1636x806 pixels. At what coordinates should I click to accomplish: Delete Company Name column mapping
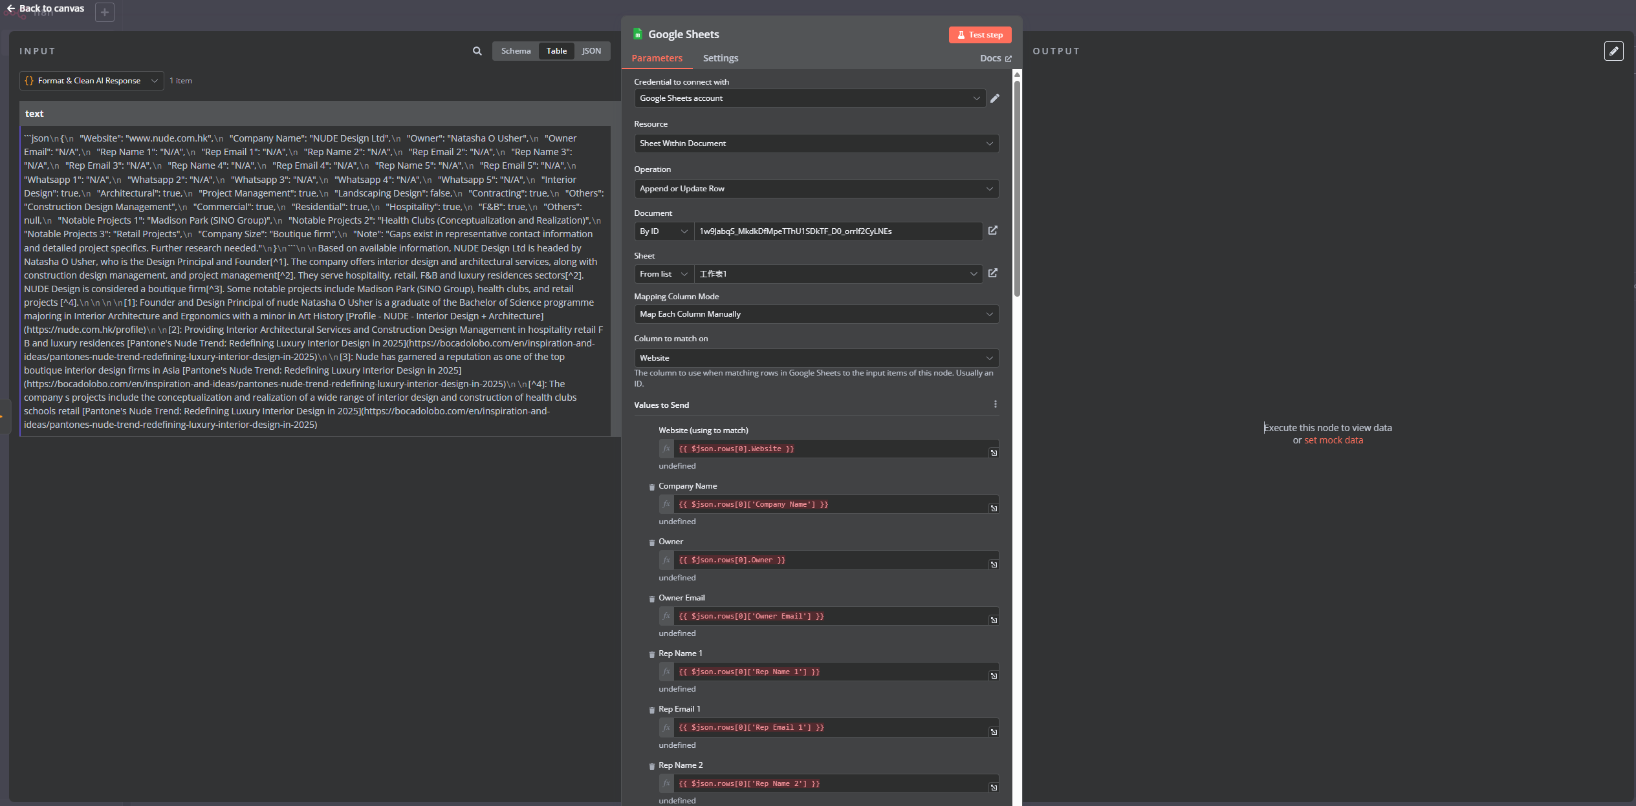[651, 487]
